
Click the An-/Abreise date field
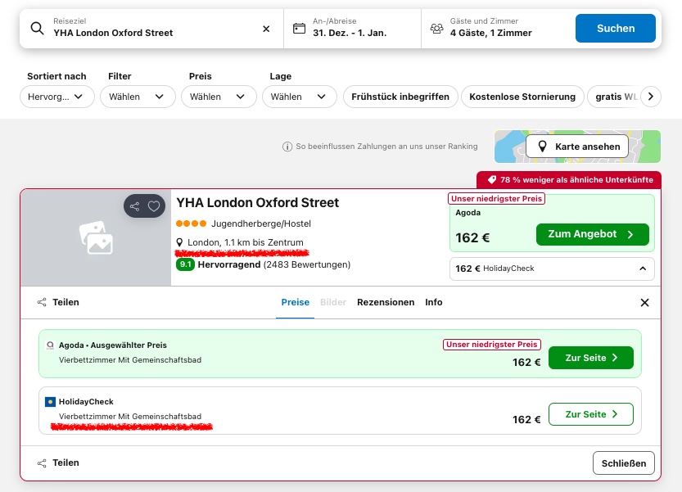click(352, 29)
